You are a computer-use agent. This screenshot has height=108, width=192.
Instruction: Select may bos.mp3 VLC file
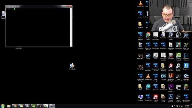(x=148, y=77)
